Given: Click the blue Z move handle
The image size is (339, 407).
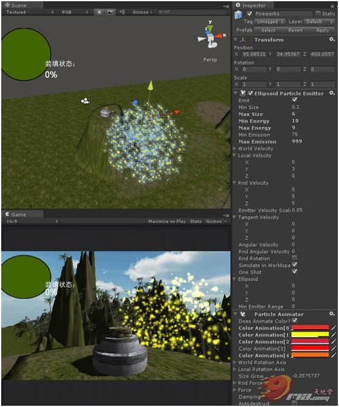Looking at the screenshot, I should 134,102.
